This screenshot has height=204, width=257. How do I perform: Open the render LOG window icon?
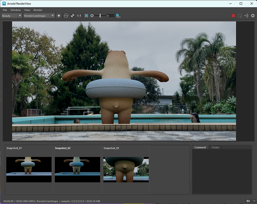(x=118, y=16)
